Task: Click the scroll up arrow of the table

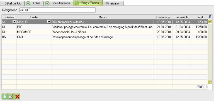Action: [x=210, y=21]
